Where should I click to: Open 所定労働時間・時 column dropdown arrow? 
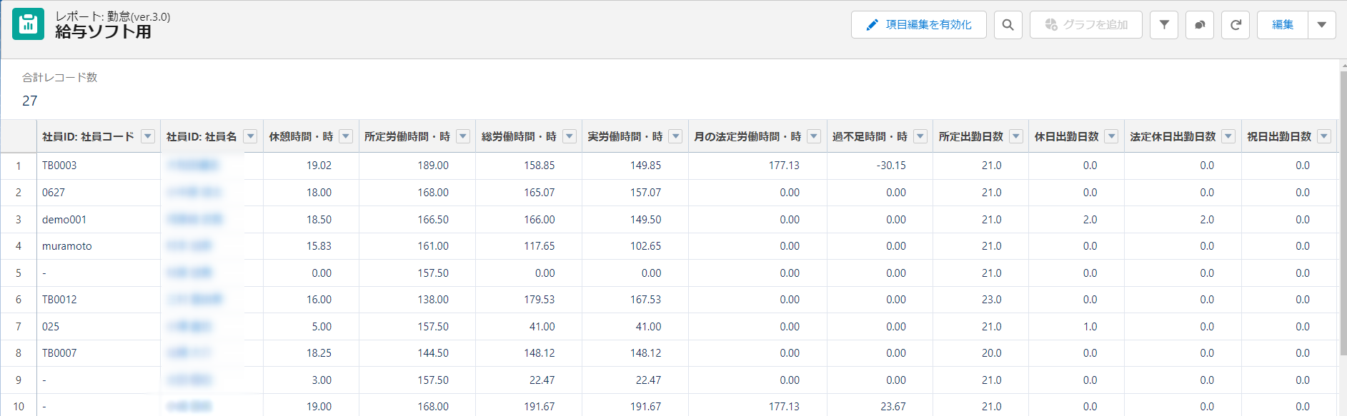pyautogui.click(x=463, y=136)
